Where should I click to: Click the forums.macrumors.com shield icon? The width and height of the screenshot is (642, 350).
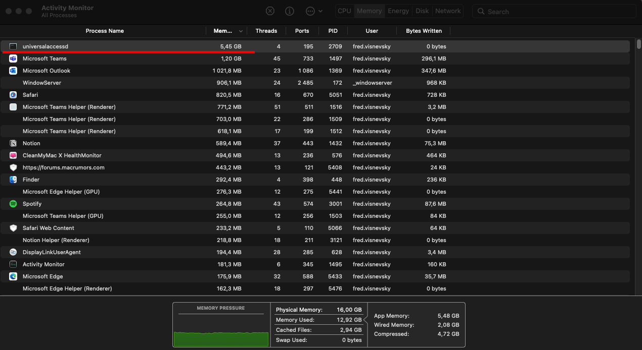point(13,167)
